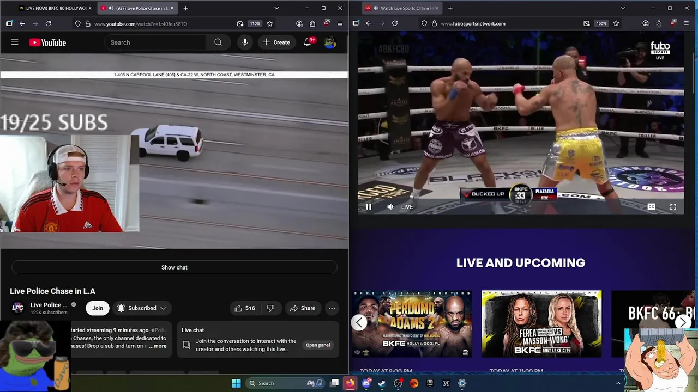Focus the YouTube search input field

tap(155, 42)
